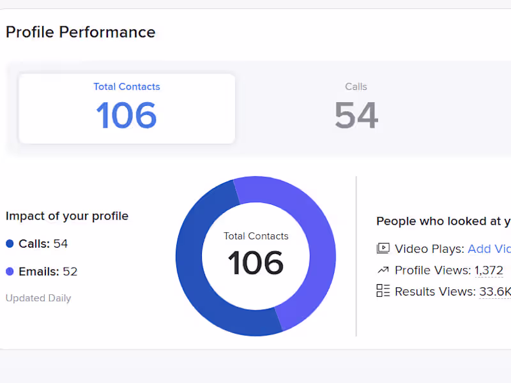Click the Profile Performance heading
The width and height of the screenshot is (511, 383).
(x=80, y=32)
